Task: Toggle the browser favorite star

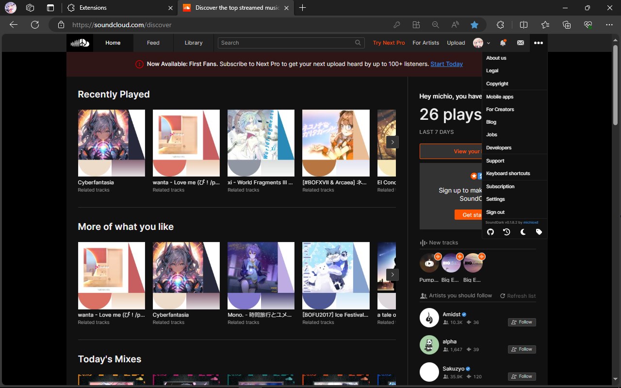Action: pos(474,25)
